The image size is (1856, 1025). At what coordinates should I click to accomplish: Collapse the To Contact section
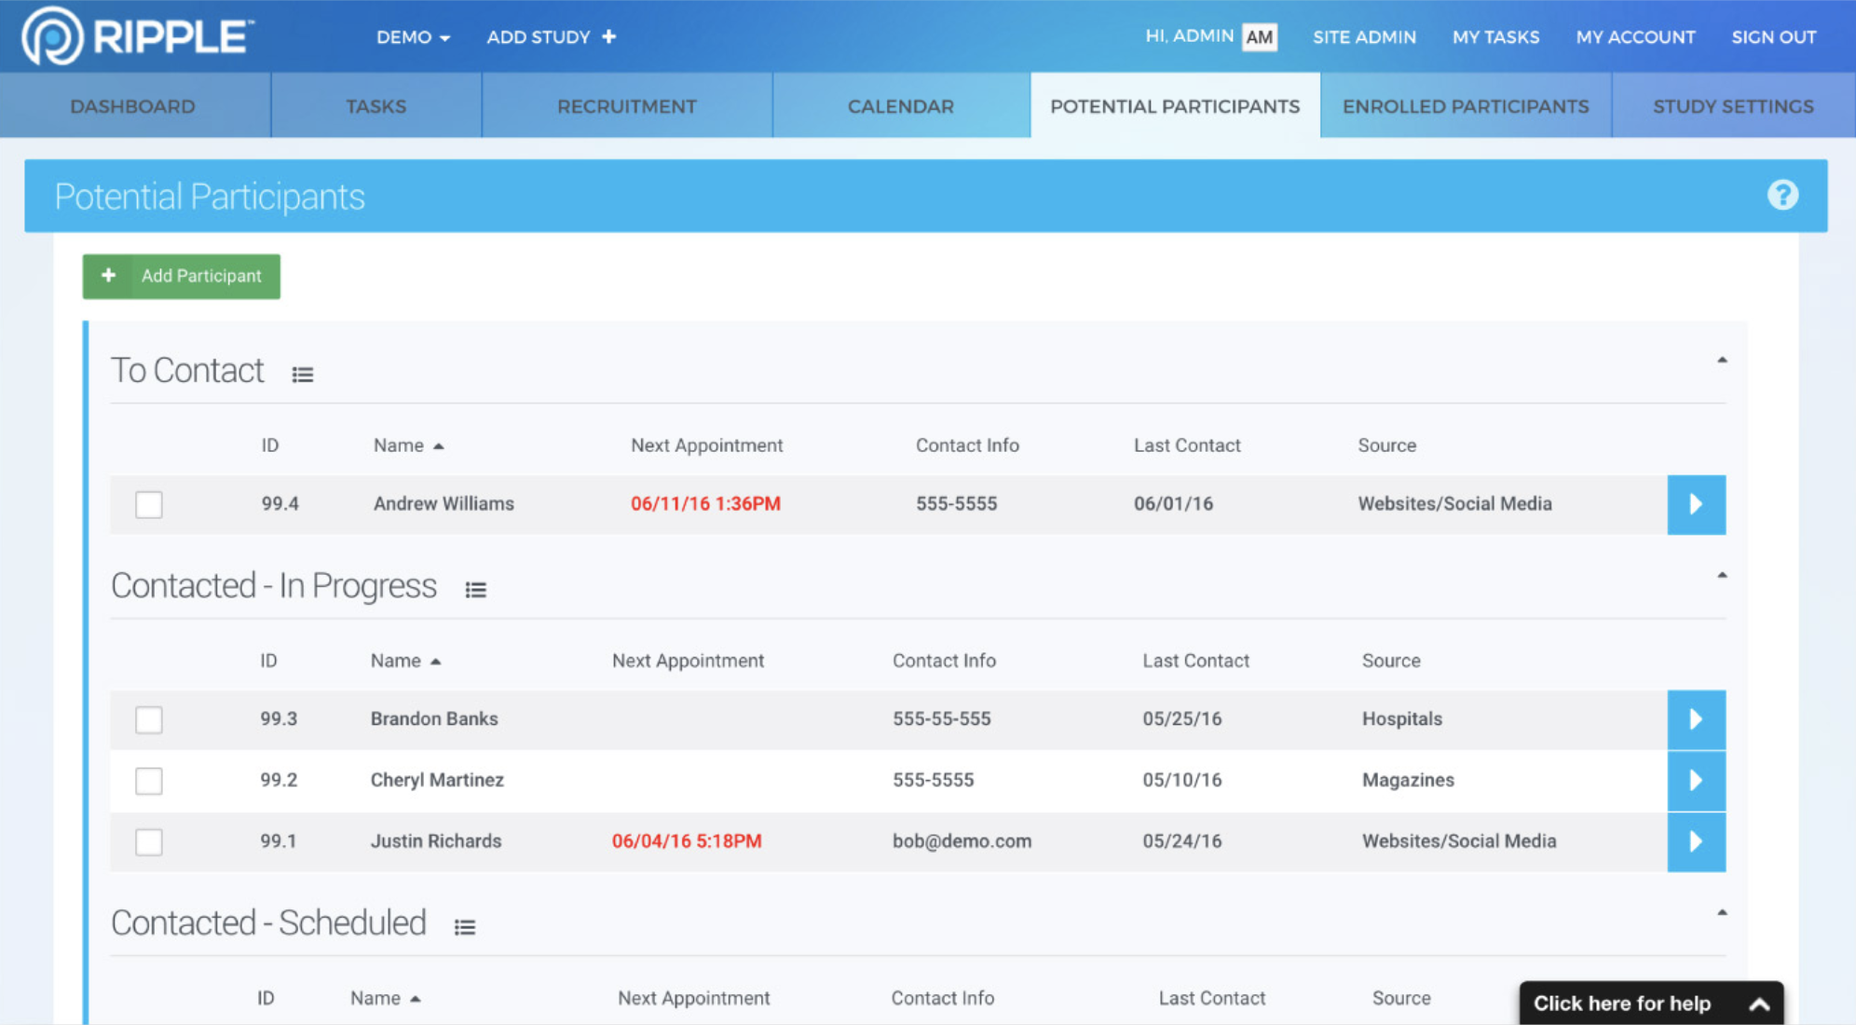coord(1721,361)
